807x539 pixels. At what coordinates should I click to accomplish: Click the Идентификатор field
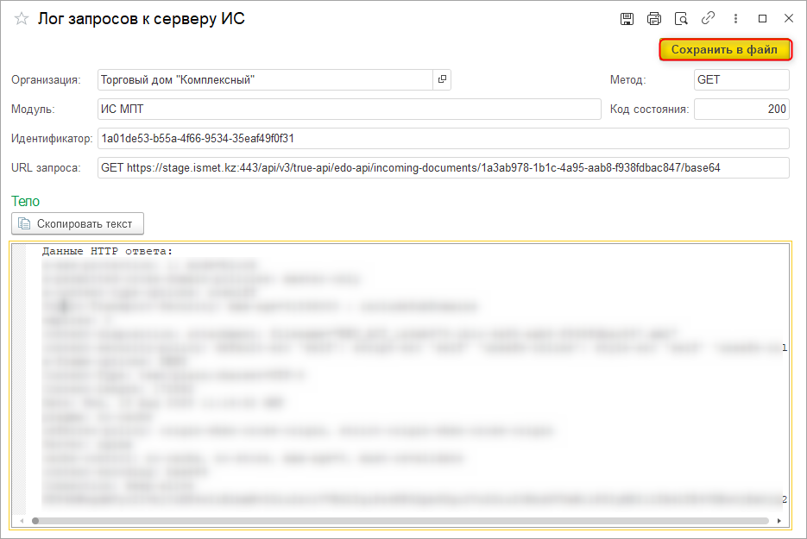(x=444, y=138)
